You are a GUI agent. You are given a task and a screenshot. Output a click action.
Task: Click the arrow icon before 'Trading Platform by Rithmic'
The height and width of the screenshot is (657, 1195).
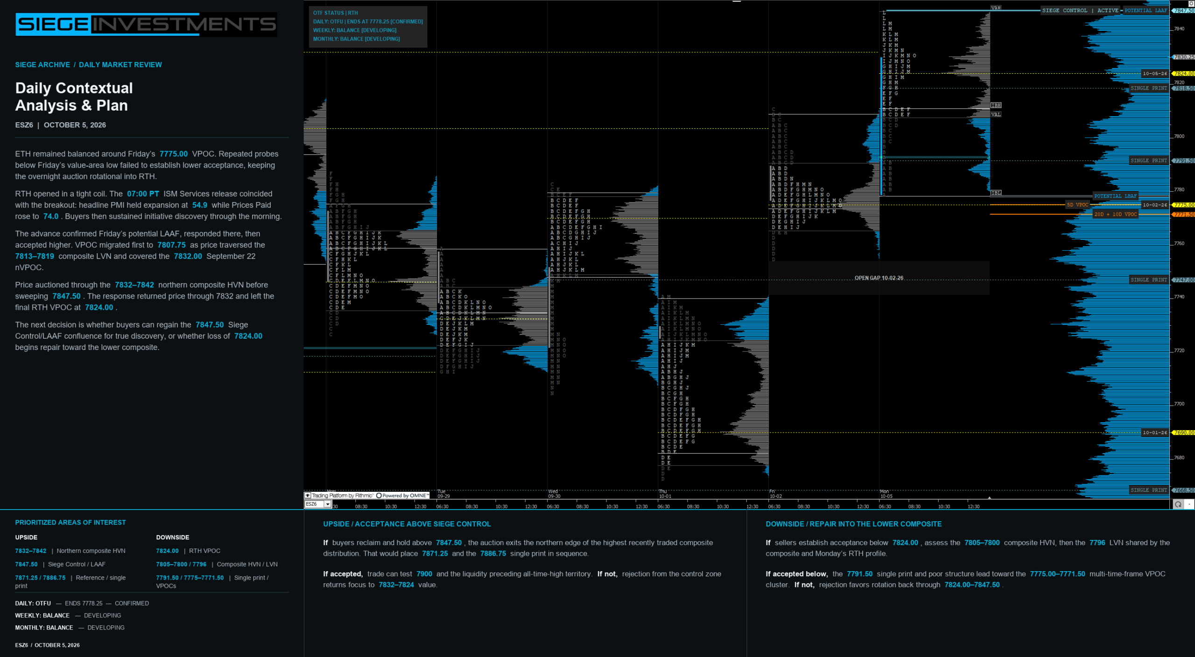tap(307, 496)
